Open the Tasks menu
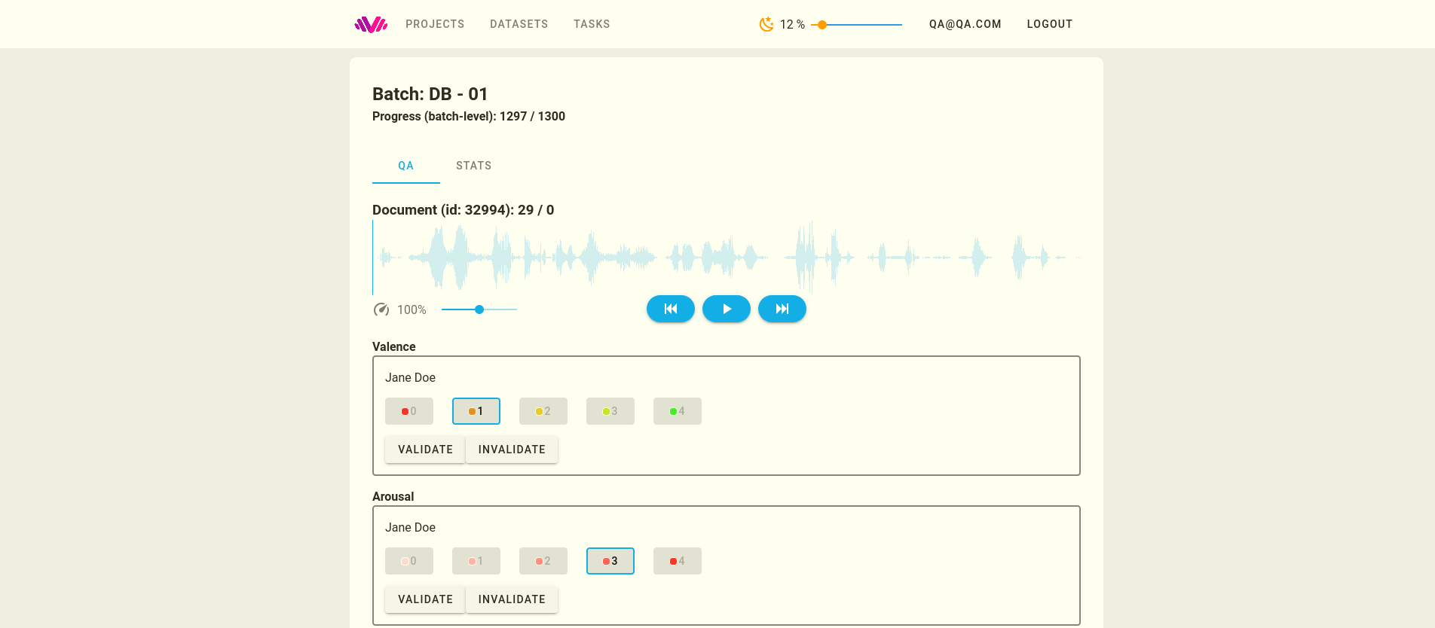Screen dimensions: 1435x628 pos(592,24)
